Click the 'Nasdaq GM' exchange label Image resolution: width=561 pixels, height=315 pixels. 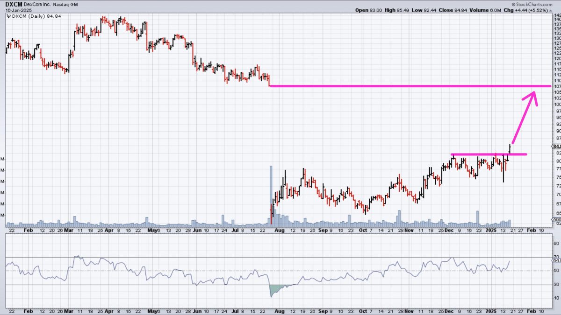[x=66, y=4]
